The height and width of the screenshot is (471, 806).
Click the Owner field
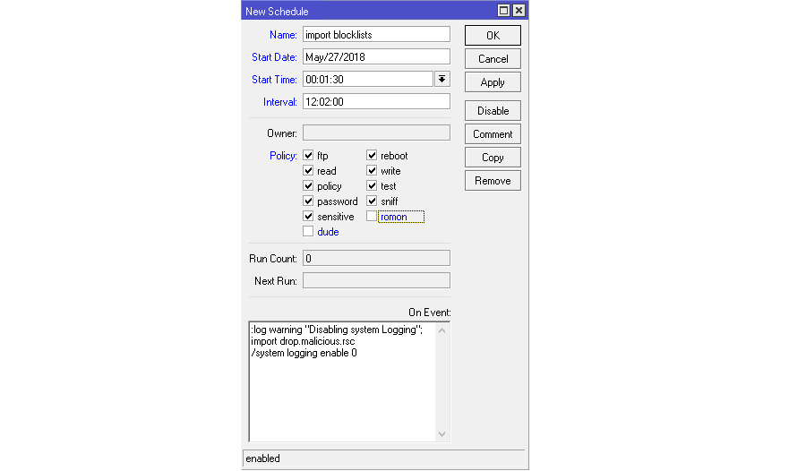[x=376, y=133]
